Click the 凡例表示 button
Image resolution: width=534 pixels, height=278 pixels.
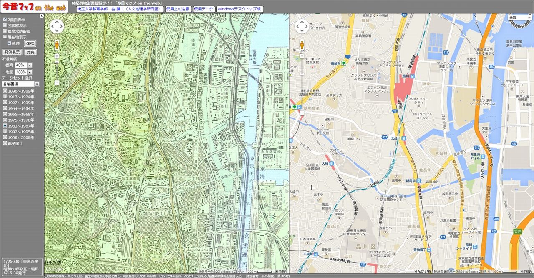pos(12,52)
